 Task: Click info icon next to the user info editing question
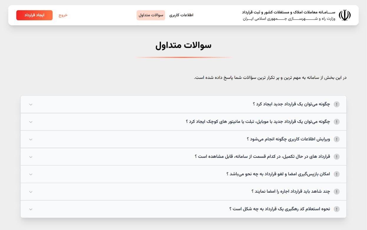(x=337, y=139)
